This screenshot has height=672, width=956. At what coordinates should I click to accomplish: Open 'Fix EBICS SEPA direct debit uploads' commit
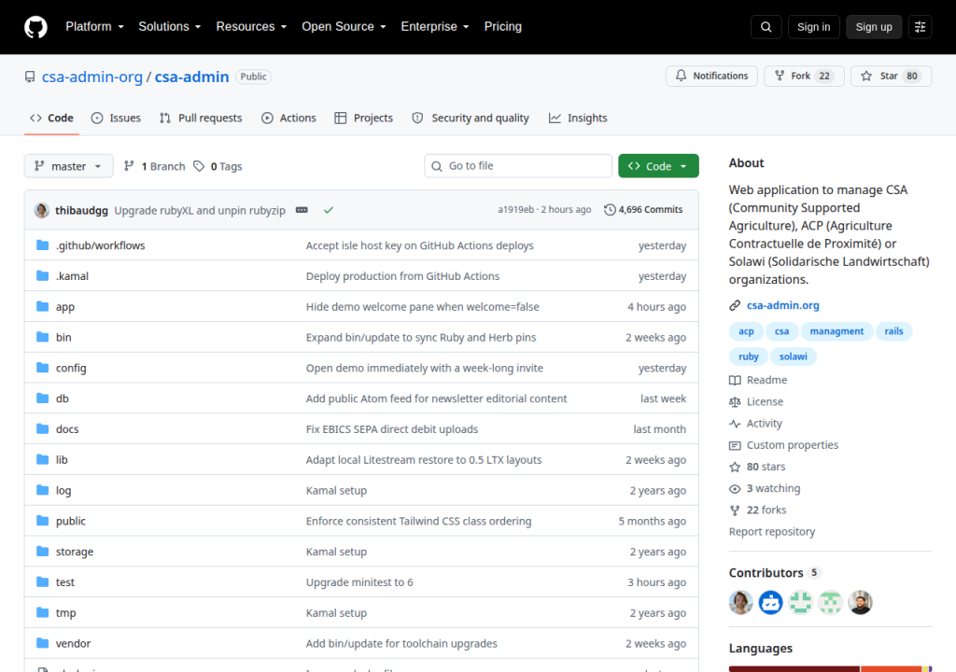(392, 429)
